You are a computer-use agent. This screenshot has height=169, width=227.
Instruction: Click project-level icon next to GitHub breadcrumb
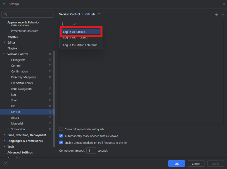[99, 14]
